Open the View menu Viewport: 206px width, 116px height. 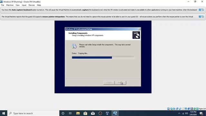(18, 5)
